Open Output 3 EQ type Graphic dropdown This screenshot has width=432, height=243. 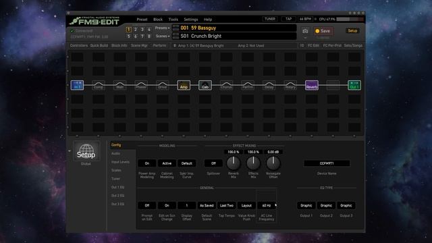pyautogui.click(x=346, y=205)
